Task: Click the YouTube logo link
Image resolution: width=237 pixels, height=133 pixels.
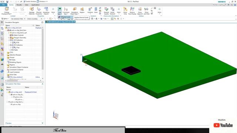Action: click(223, 125)
